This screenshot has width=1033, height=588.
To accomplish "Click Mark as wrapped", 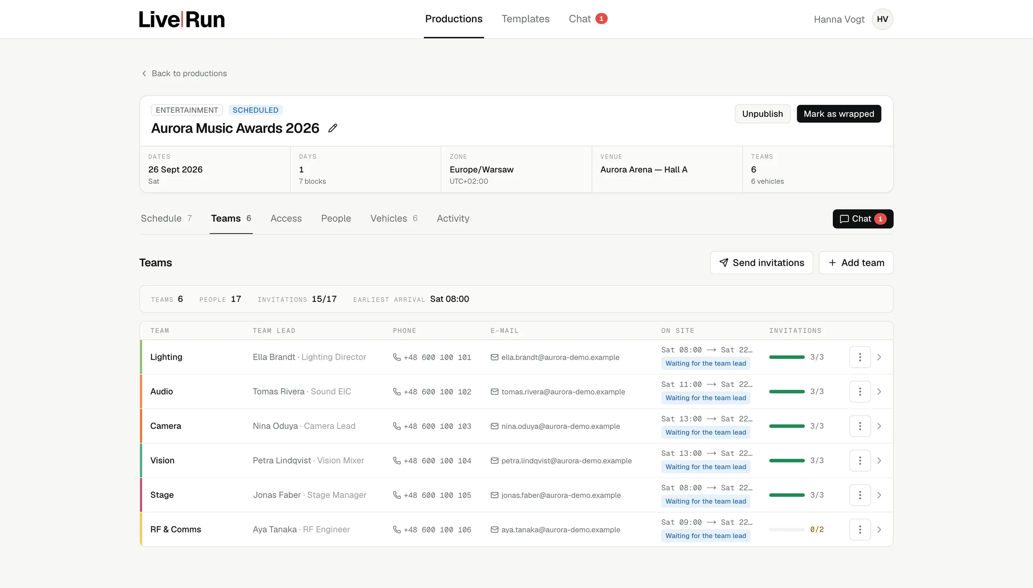I will coord(839,114).
